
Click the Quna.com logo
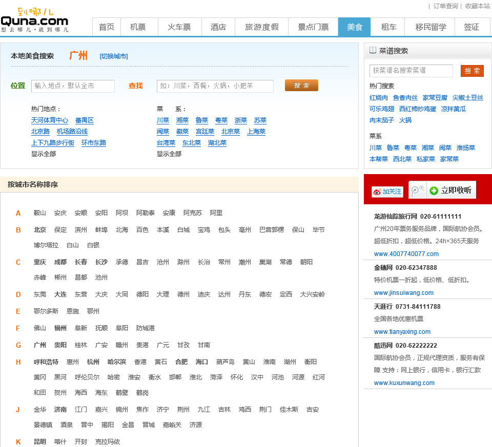(x=34, y=20)
